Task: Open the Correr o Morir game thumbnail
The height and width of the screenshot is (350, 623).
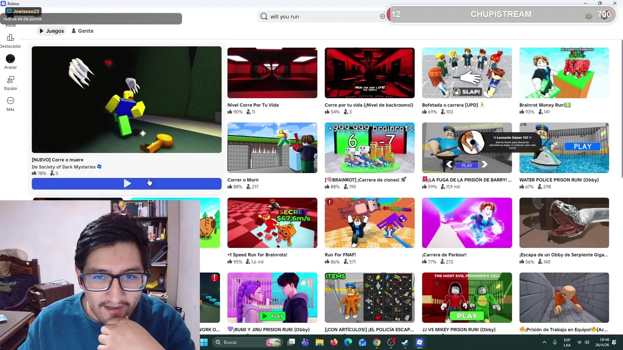Action: pos(272,148)
